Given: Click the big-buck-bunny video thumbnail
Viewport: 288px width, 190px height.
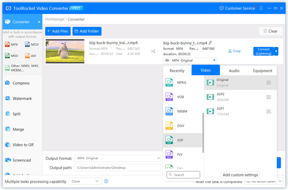Looking at the screenshot, I should [x=65, y=51].
